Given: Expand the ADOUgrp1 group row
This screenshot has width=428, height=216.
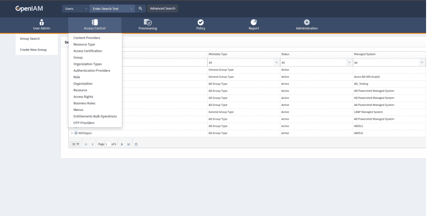Looking at the screenshot, I should (72, 133).
